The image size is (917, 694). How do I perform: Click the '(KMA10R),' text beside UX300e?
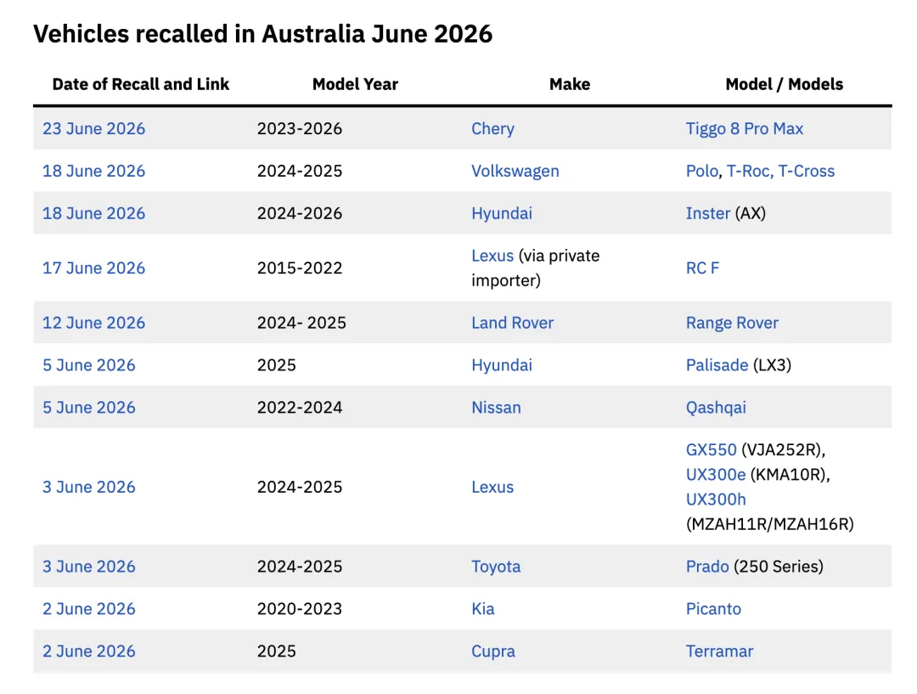tap(790, 475)
